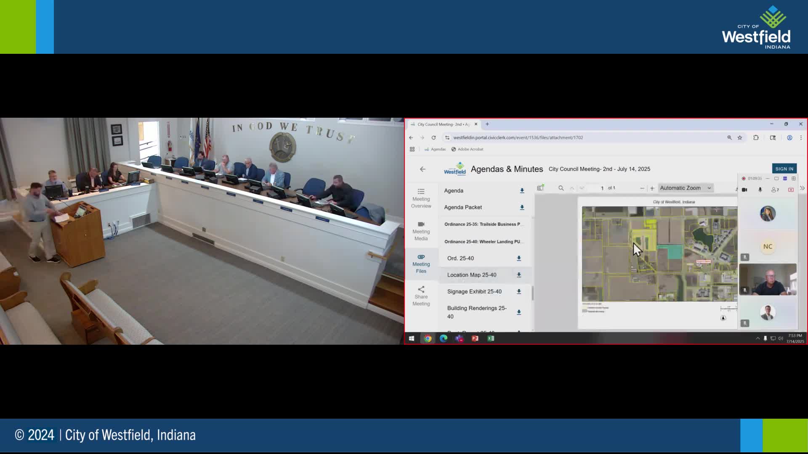Download the Ord. 25-40 document
808x454 pixels.
pos(519,259)
